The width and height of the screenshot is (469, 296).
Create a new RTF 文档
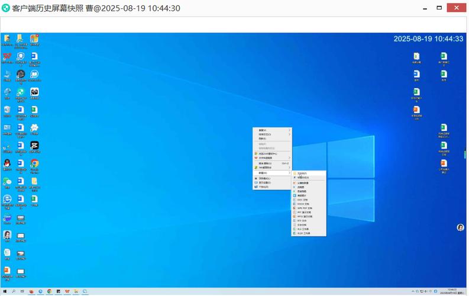tap(309, 221)
